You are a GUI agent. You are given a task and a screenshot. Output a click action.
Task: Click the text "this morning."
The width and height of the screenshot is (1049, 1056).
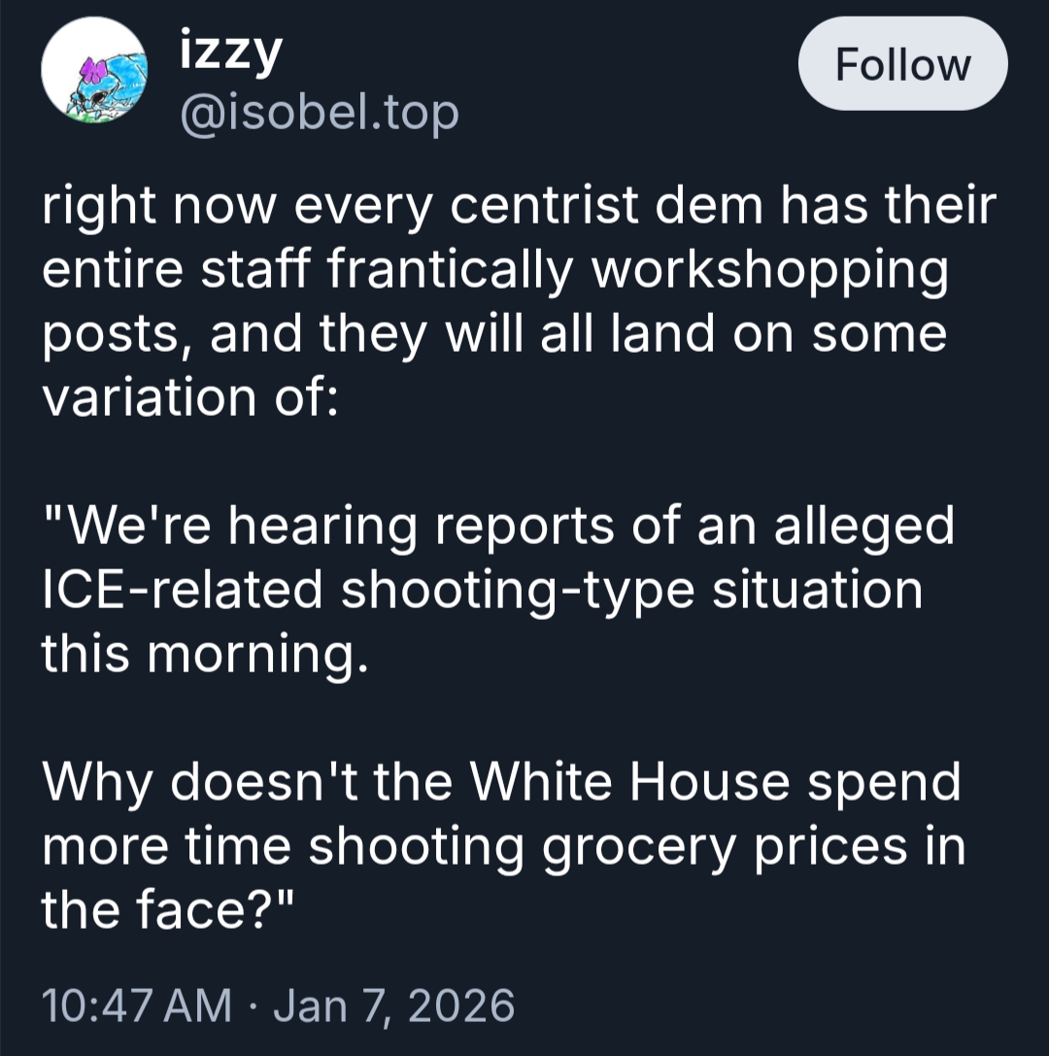tap(205, 653)
